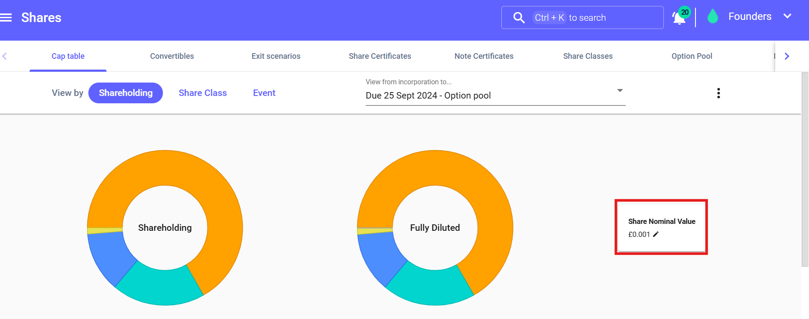Switch view to Share Class
The image size is (809, 319).
(x=202, y=93)
